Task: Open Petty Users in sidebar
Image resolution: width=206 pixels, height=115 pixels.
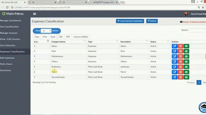Action: [6, 64]
